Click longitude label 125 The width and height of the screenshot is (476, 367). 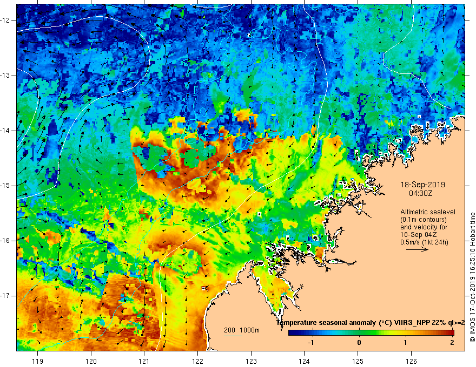[358, 361]
